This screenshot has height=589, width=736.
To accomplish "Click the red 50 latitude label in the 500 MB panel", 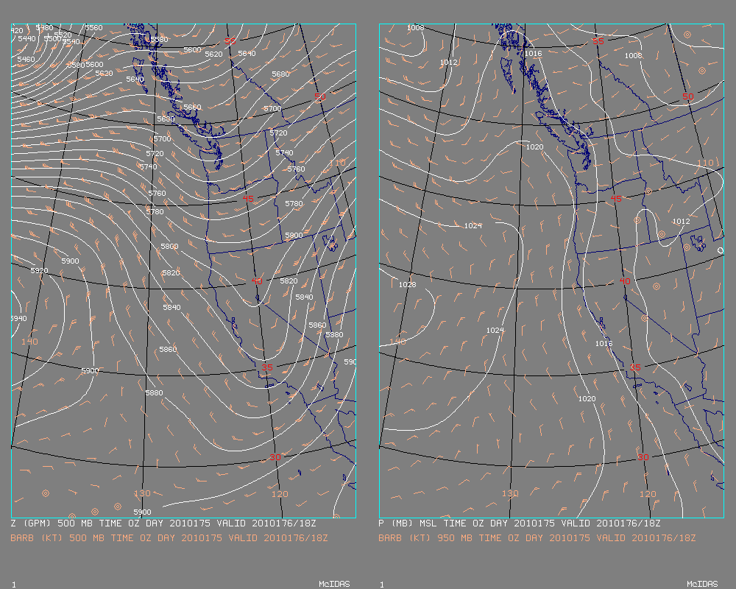I will (319, 96).
